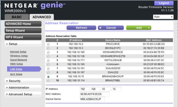Select radio button for PROCURVE row
Screen dimensions: 178x107
tap(48, 44)
